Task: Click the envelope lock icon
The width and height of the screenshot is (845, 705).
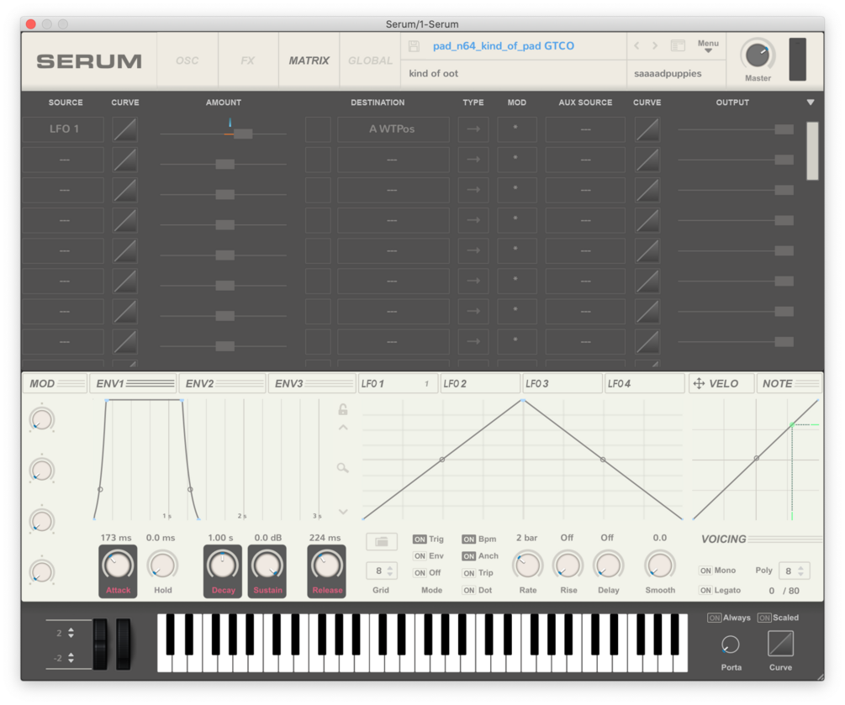Action: 343,409
